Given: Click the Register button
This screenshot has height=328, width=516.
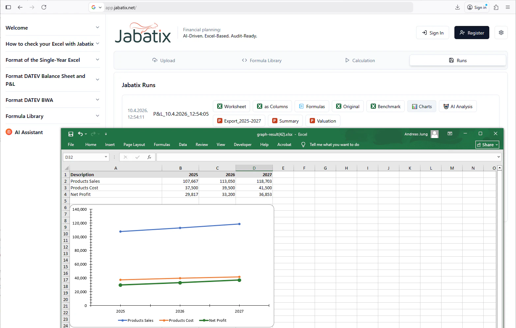Looking at the screenshot, I should [x=472, y=33].
